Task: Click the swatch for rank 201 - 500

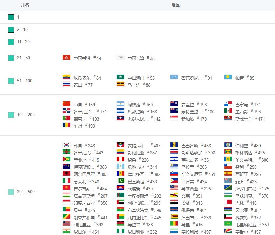Action: 11,192
